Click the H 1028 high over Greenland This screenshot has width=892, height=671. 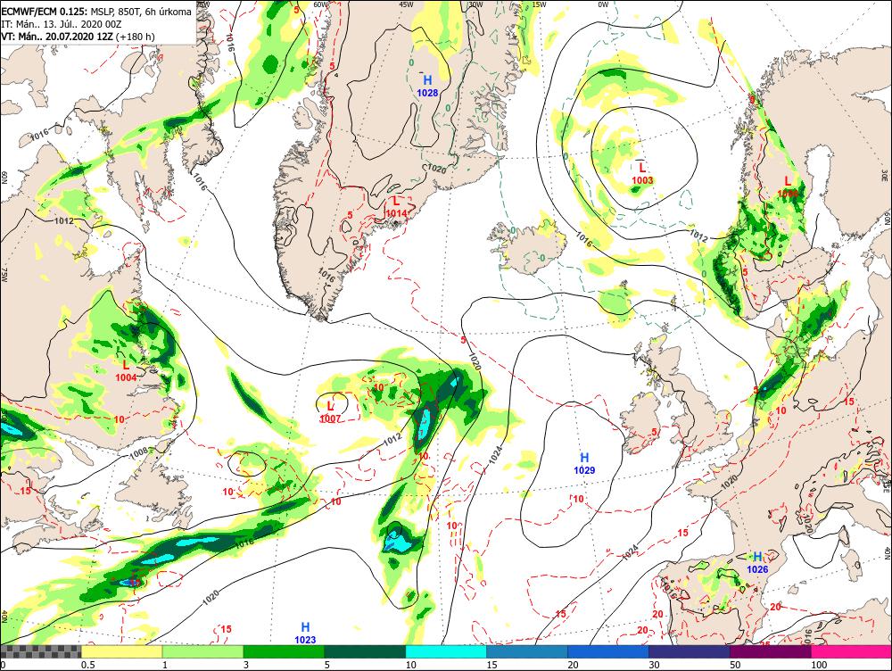pyautogui.click(x=427, y=86)
